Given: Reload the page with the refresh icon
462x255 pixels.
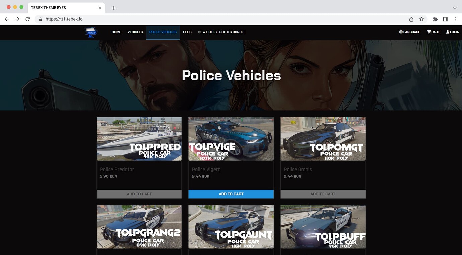Looking at the screenshot, I should coord(28,19).
